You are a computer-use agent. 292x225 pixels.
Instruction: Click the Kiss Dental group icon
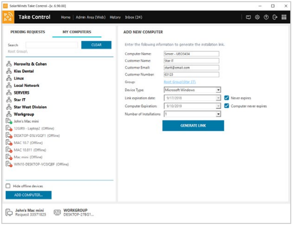(9, 71)
